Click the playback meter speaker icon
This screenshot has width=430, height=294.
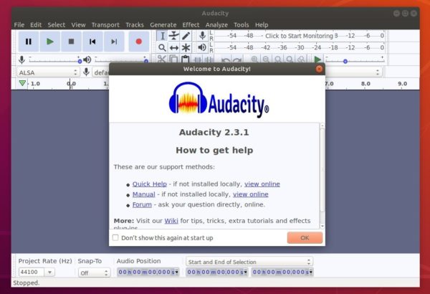(x=202, y=47)
